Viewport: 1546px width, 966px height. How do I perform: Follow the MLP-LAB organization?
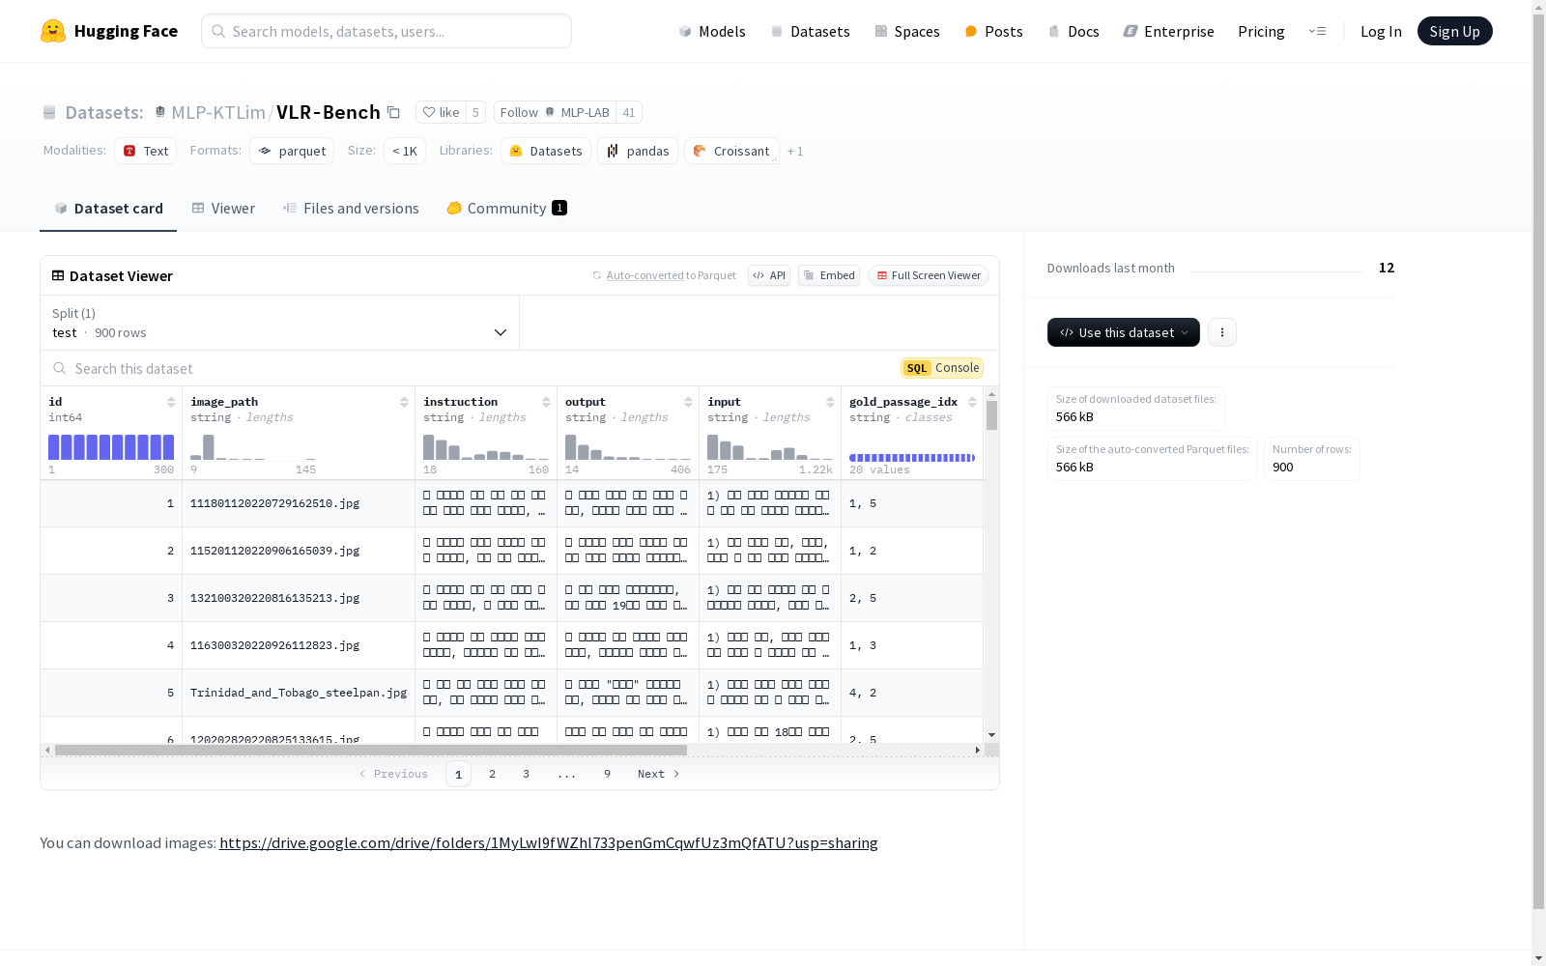555,112
